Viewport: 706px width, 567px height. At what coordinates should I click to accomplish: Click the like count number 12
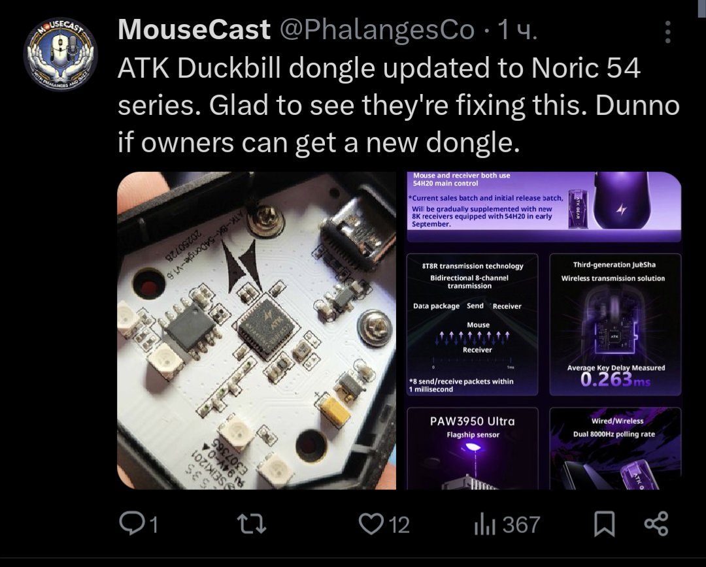tap(399, 525)
